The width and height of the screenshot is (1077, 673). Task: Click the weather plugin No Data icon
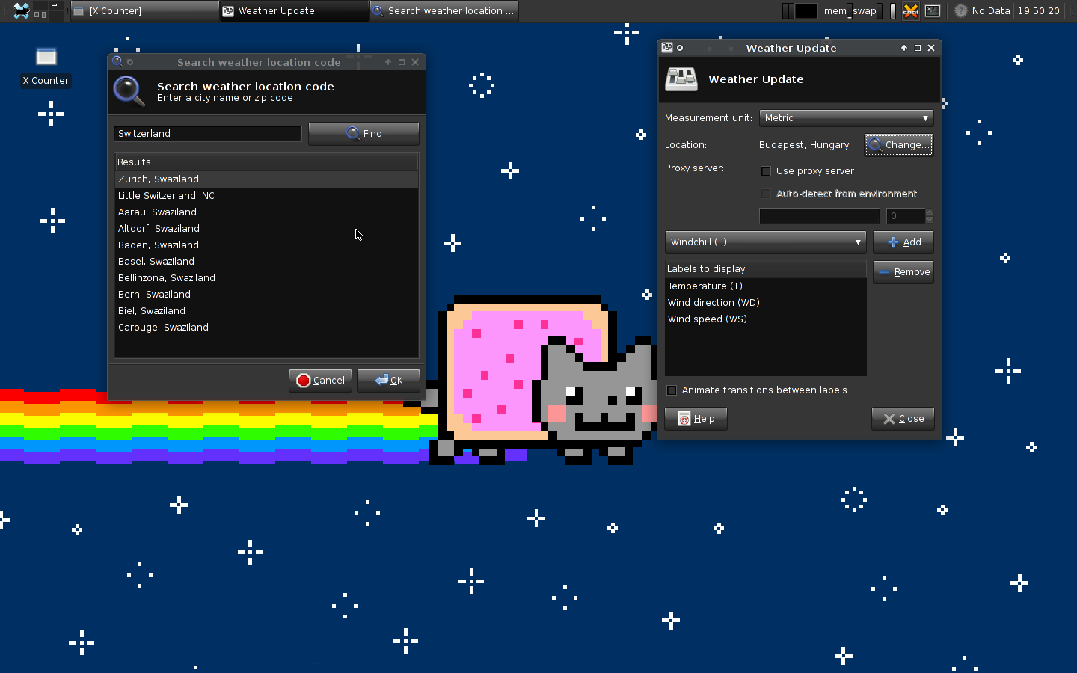point(961,10)
